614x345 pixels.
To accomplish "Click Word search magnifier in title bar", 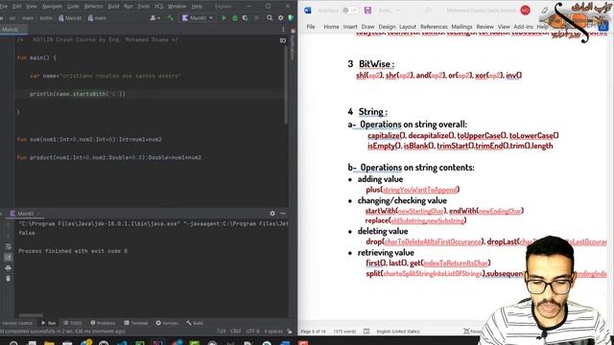I will (x=428, y=11).
